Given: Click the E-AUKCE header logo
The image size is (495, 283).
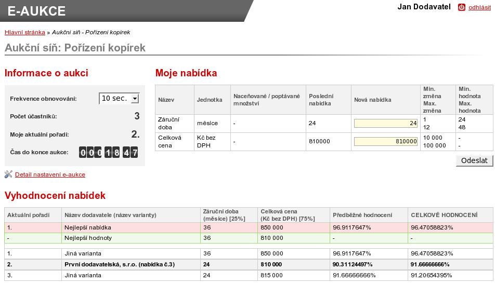Looking at the screenshot, I should pyautogui.click(x=36, y=11).
